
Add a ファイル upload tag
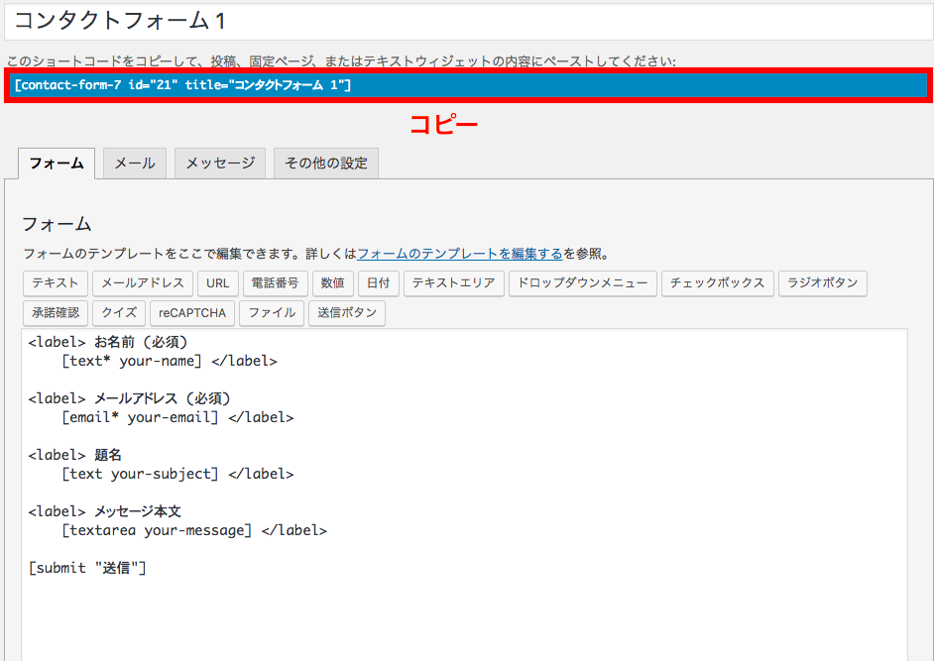(x=272, y=313)
